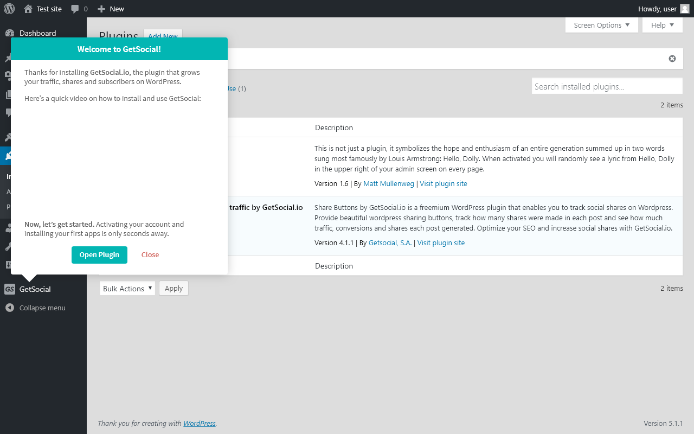
Task: Click the WordPress logo in the admin bar
Action: (9, 9)
